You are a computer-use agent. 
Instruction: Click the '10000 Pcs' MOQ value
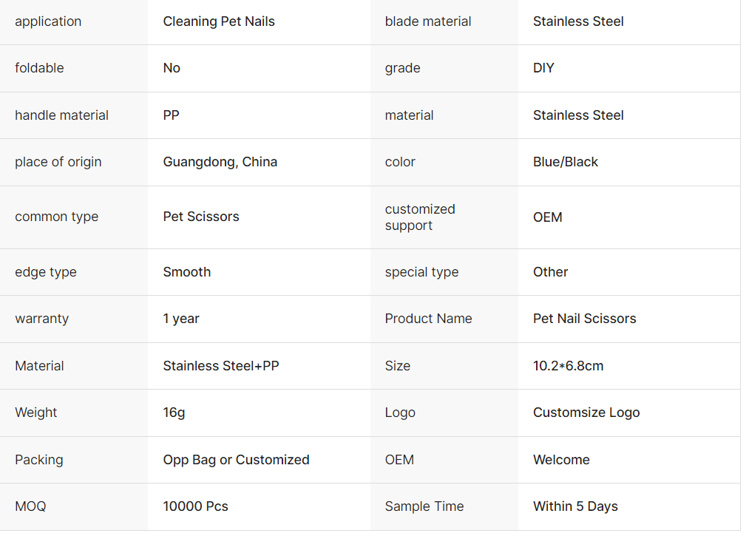click(196, 506)
